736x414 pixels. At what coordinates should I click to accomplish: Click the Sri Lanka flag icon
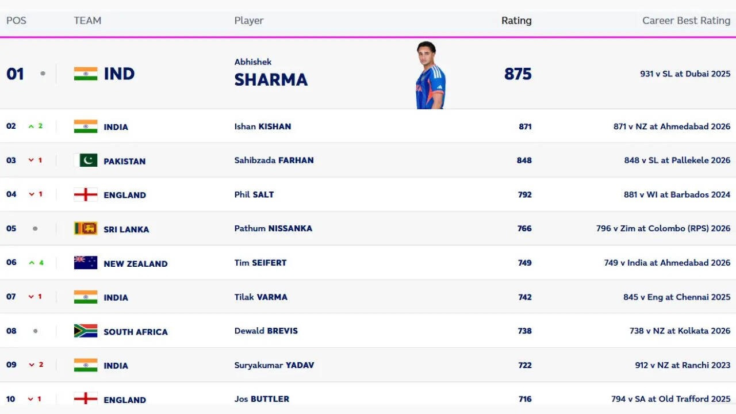[85, 228]
